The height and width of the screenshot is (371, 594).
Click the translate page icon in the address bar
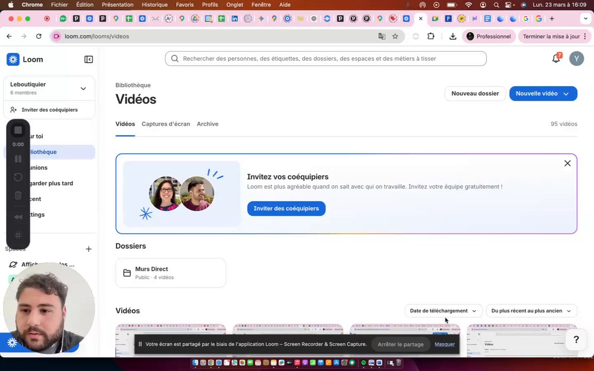[382, 37]
